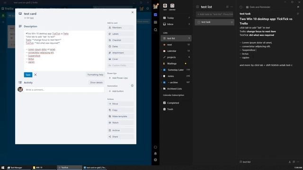Open more options dots at bottom of task detail
Screen dimensions: 303x170
[298, 162]
